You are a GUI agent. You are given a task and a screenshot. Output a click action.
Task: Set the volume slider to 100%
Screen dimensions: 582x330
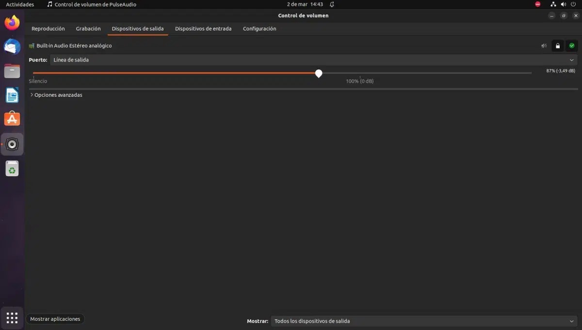tap(359, 73)
